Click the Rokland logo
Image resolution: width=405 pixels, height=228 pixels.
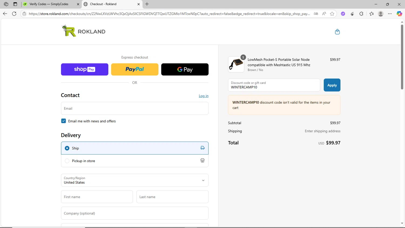[x=83, y=31]
